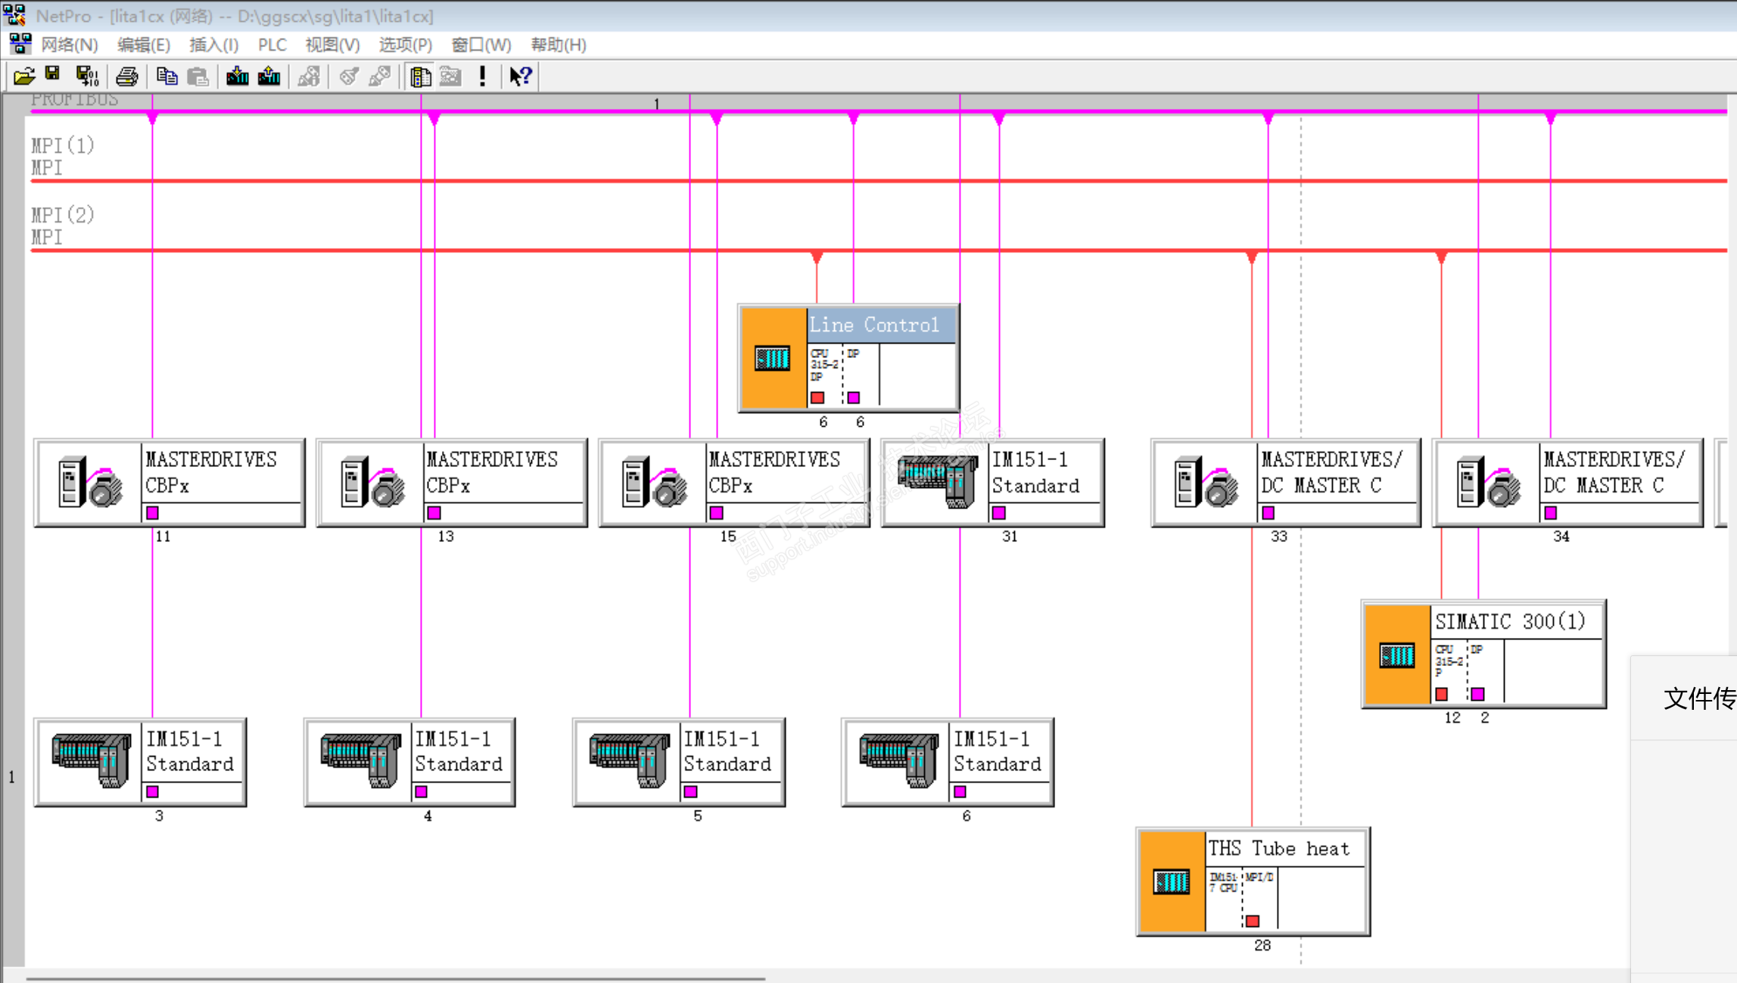Click the Copy toolbar icon
This screenshot has width=1737, height=983.
click(x=167, y=76)
